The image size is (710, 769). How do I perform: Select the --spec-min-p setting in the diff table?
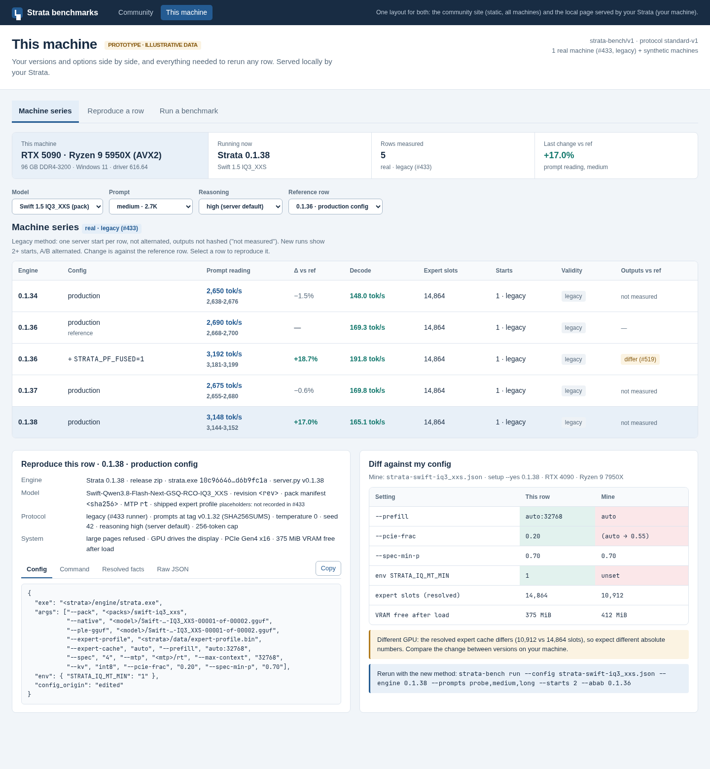[397, 556]
